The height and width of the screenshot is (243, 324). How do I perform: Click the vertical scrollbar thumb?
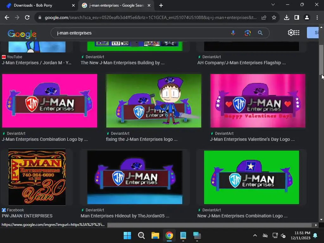coord(321,60)
